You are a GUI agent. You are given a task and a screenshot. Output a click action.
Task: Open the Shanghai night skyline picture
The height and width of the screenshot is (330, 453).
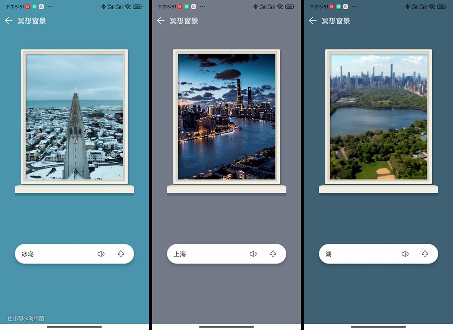tap(226, 117)
